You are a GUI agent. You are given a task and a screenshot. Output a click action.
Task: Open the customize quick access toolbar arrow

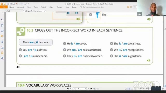(28, 4)
